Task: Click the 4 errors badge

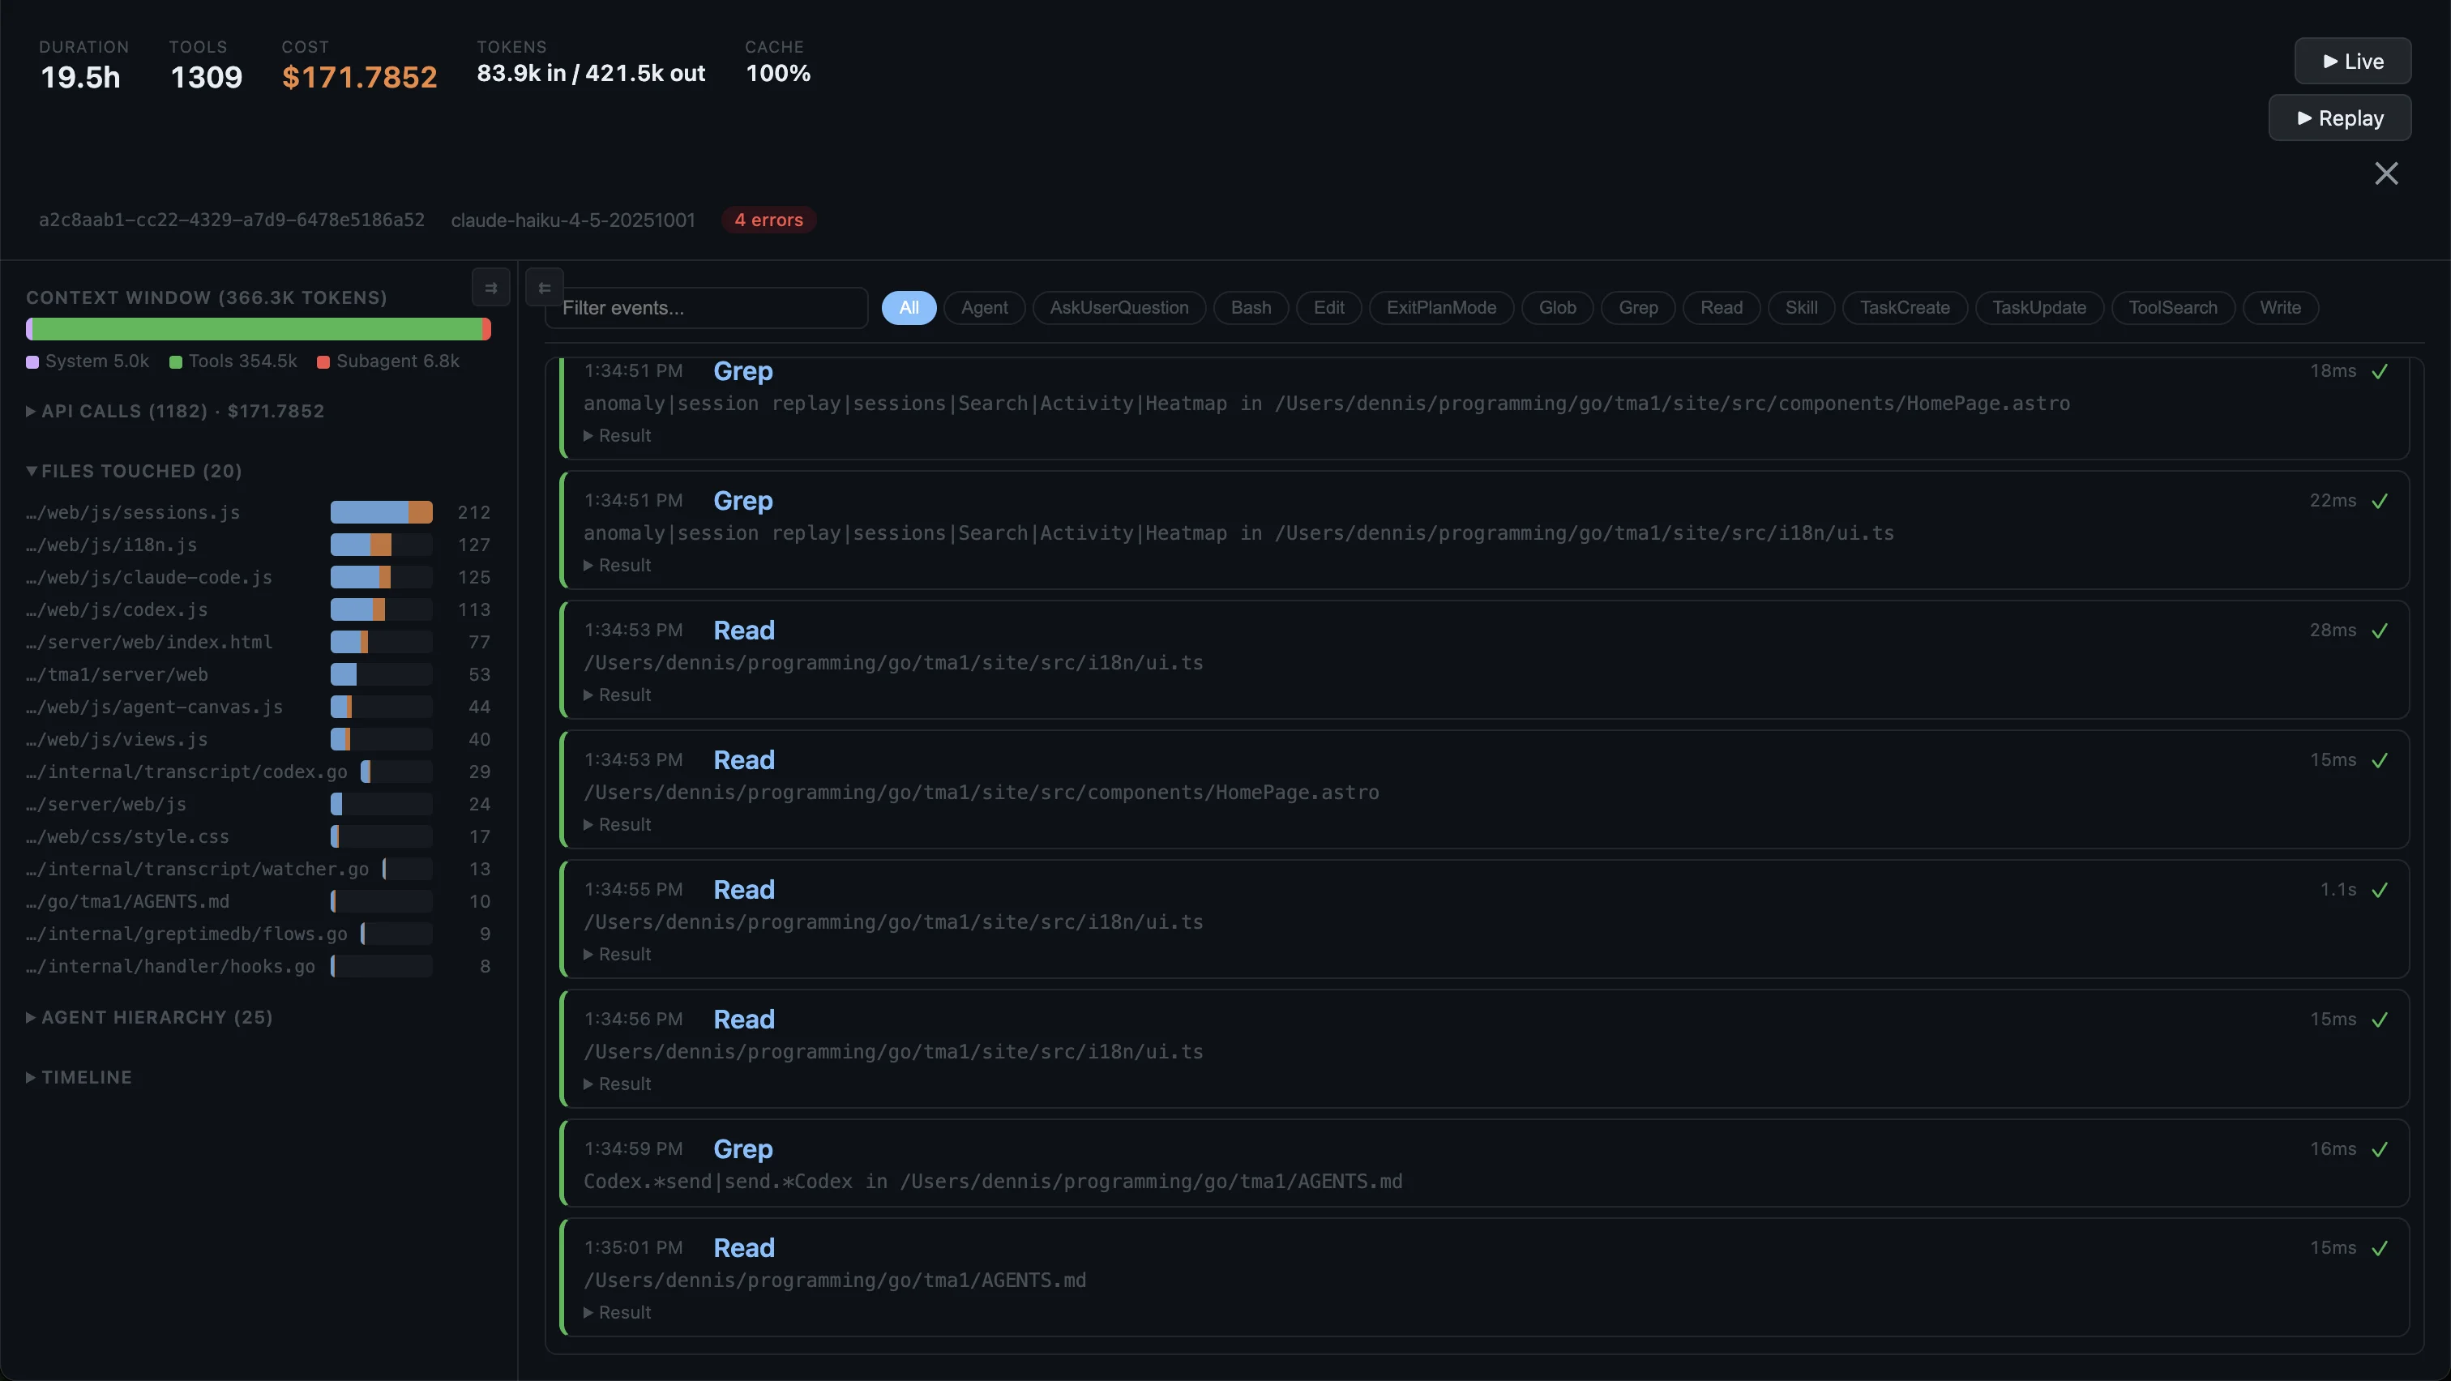Action: point(768,220)
